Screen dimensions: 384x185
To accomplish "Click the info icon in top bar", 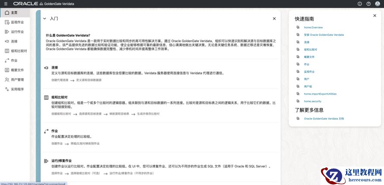I will click(x=359, y=4).
